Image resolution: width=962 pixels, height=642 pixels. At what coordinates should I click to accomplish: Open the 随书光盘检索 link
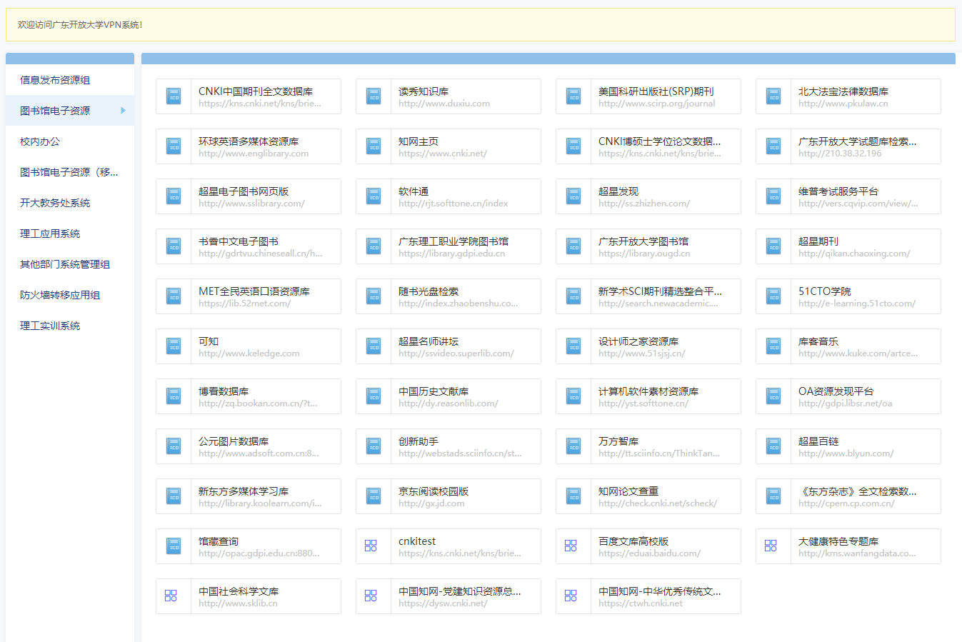click(449, 296)
